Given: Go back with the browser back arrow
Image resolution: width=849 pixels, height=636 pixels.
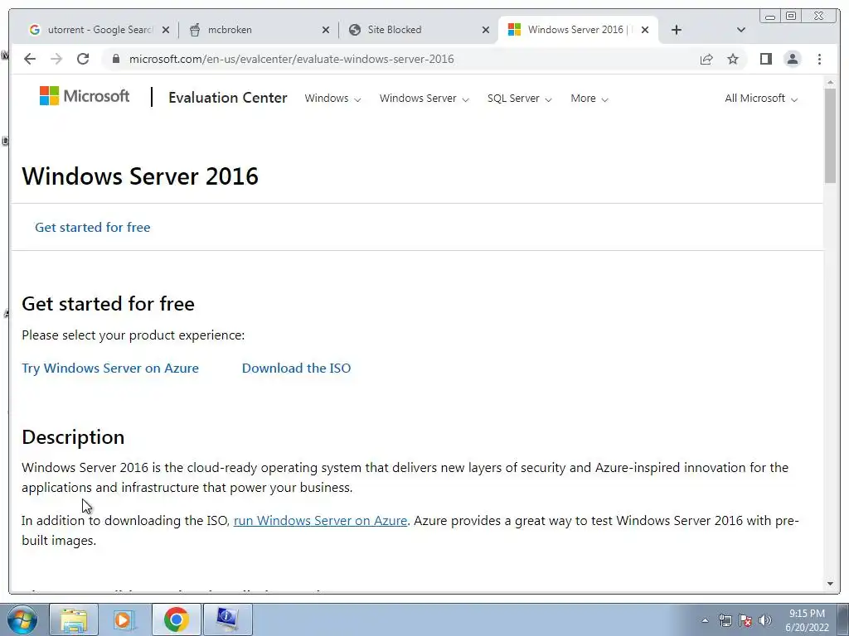Looking at the screenshot, I should [x=30, y=59].
